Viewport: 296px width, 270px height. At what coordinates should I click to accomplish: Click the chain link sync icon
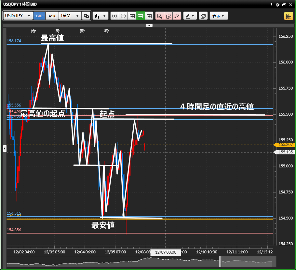click(86, 16)
